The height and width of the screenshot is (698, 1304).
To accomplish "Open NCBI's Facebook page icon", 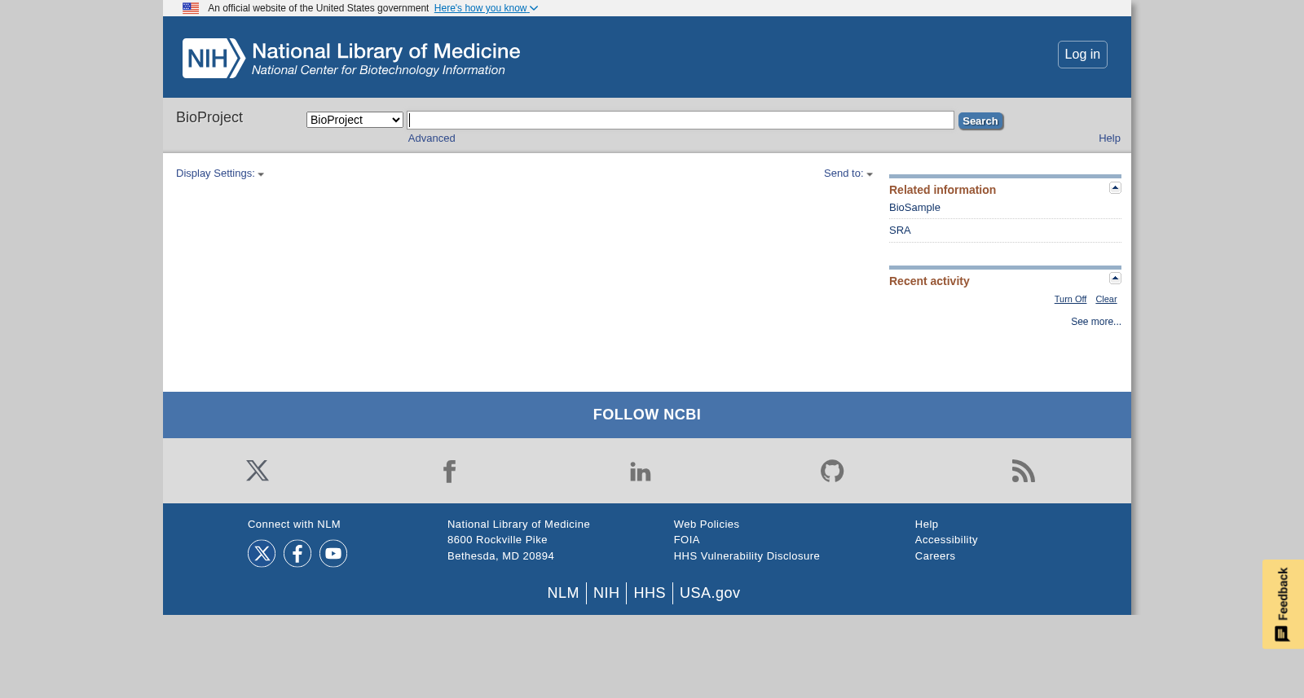I will click(449, 471).
